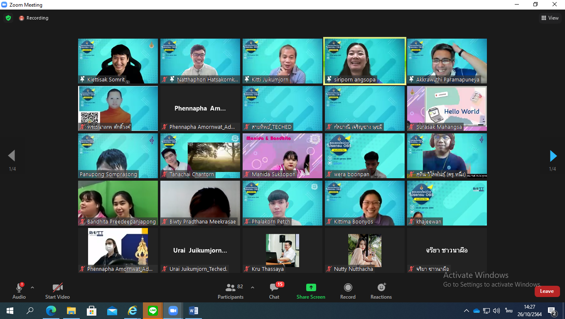565x319 pixels.
Task: Turn on camera with Start Video
Action: click(57, 291)
